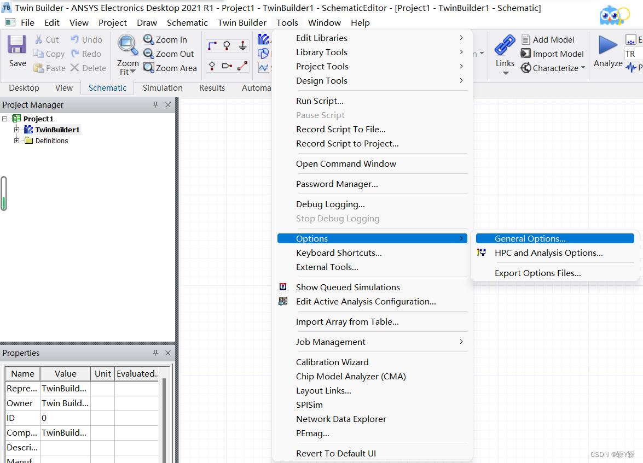Viewport: 643px width, 463px height.
Task: Switch to the Results ribbon tab
Action: pos(212,87)
